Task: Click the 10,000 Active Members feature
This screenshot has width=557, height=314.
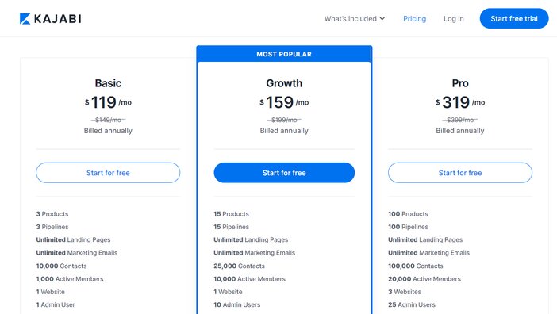Action: (249, 279)
